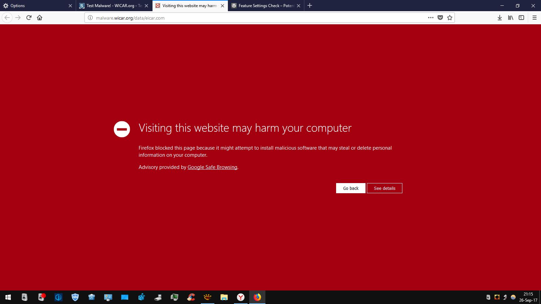
Task: Open File Explorer from the taskbar
Action: [x=224, y=297]
